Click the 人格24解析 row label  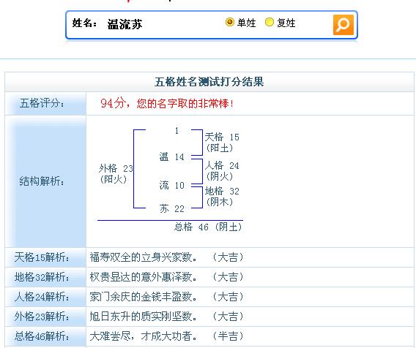click(x=42, y=297)
